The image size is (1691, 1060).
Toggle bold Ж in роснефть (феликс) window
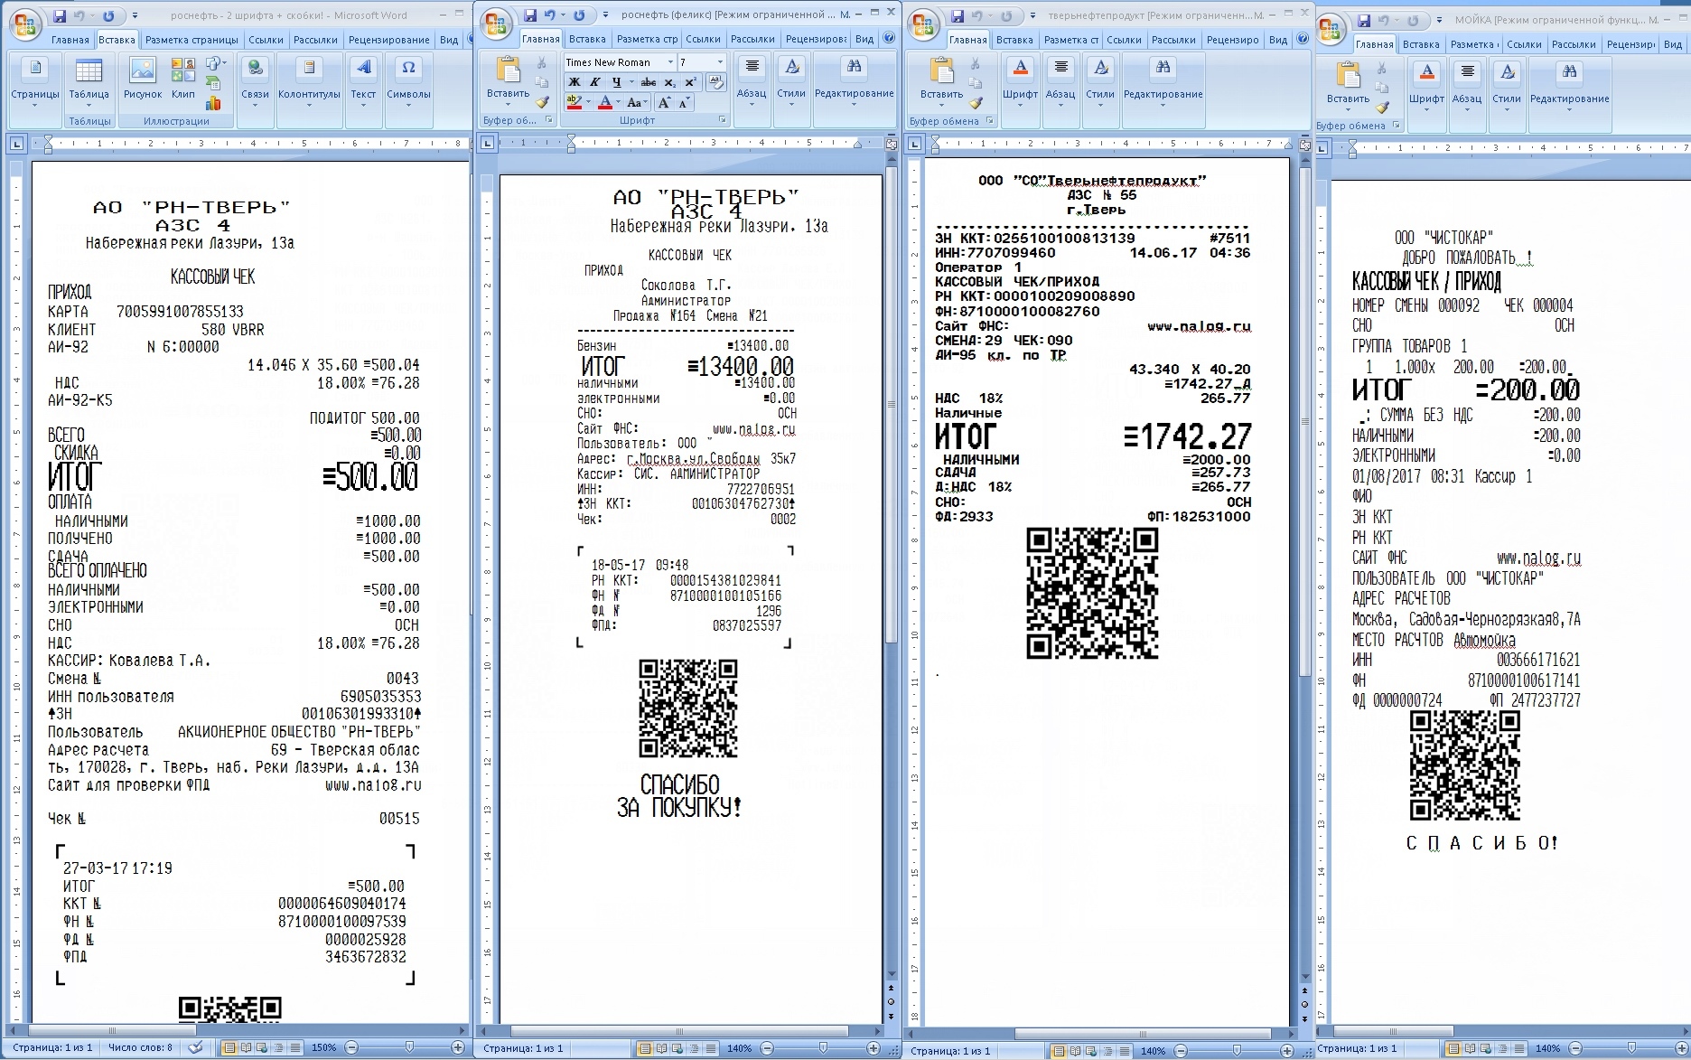(x=575, y=82)
